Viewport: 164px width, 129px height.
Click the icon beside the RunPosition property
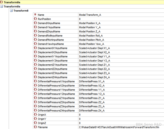pyautogui.click(x=35, y=19)
